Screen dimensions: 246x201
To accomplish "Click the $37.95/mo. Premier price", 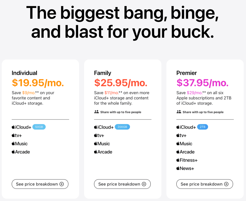I will pos(203,83).
